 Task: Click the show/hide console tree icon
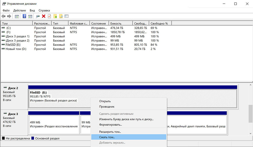click(x=17, y=16)
